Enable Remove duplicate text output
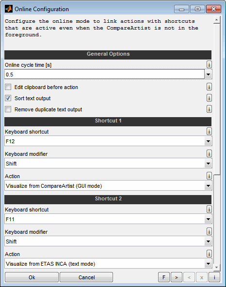This screenshot has width=226, height=287. point(8,109)
